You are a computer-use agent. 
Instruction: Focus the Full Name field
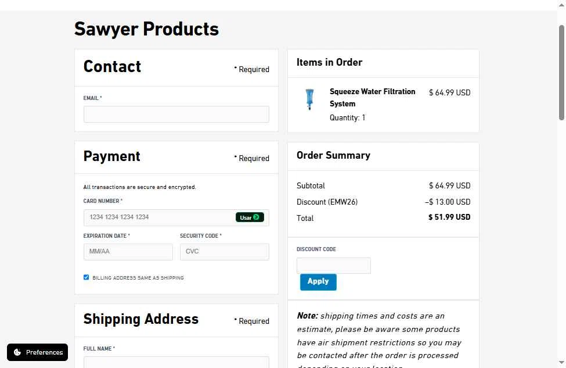[x=176, y=362]
